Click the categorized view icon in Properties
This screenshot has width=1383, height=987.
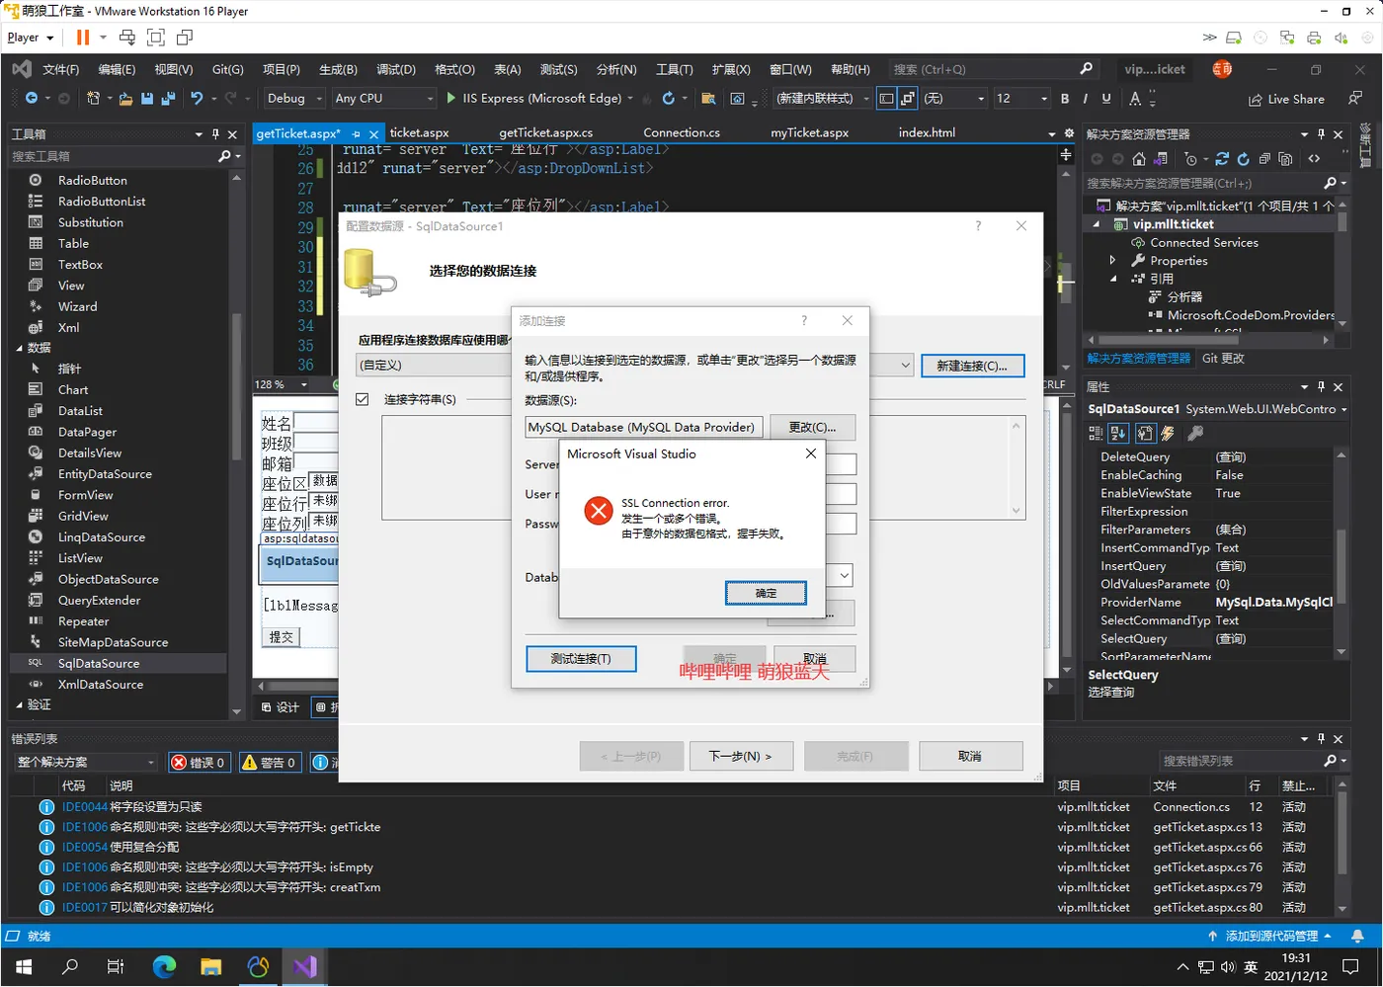pos(1096,433)
